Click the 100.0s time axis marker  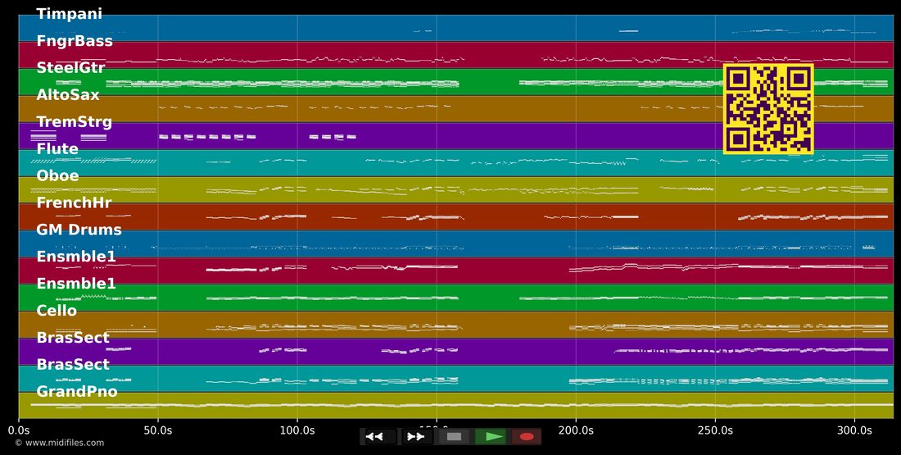pos(297,430)
